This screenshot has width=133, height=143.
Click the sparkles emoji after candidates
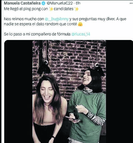point(77,9)
